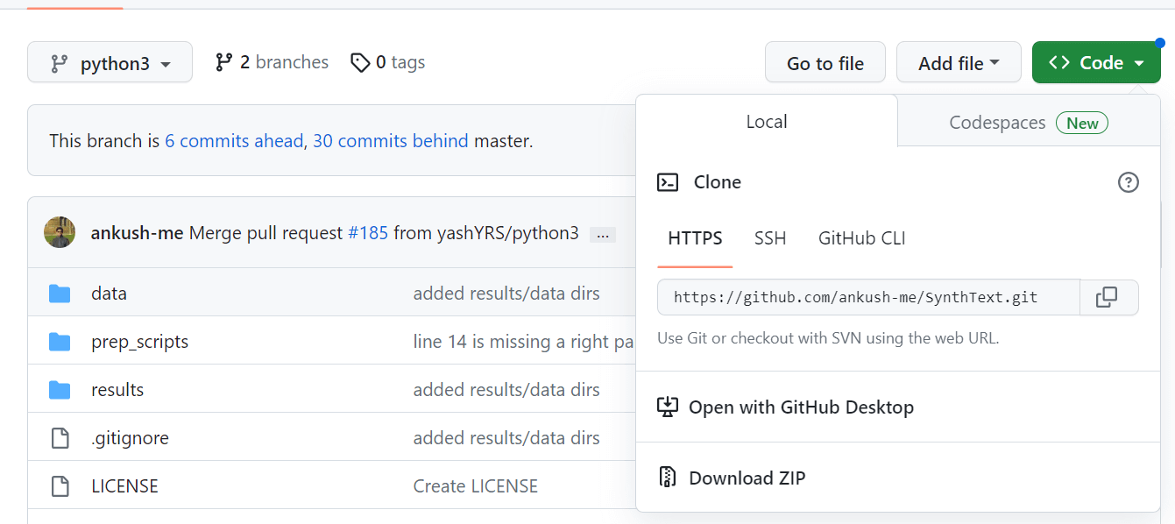
Task: Click the branch icon beside 2 branches
Action: pos(223,62)
